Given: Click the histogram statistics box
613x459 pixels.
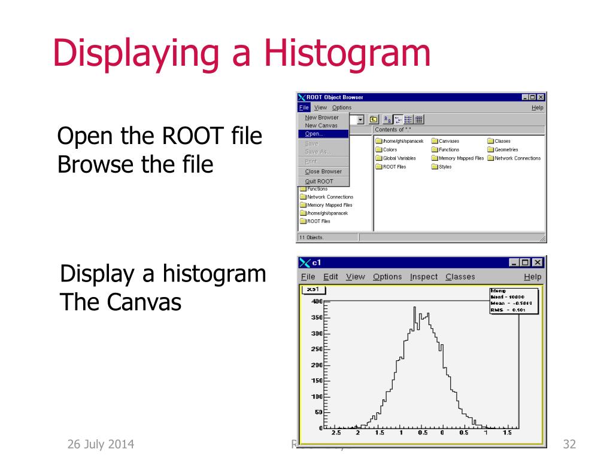Looking at the screenshot, I should tap(514, 301).
